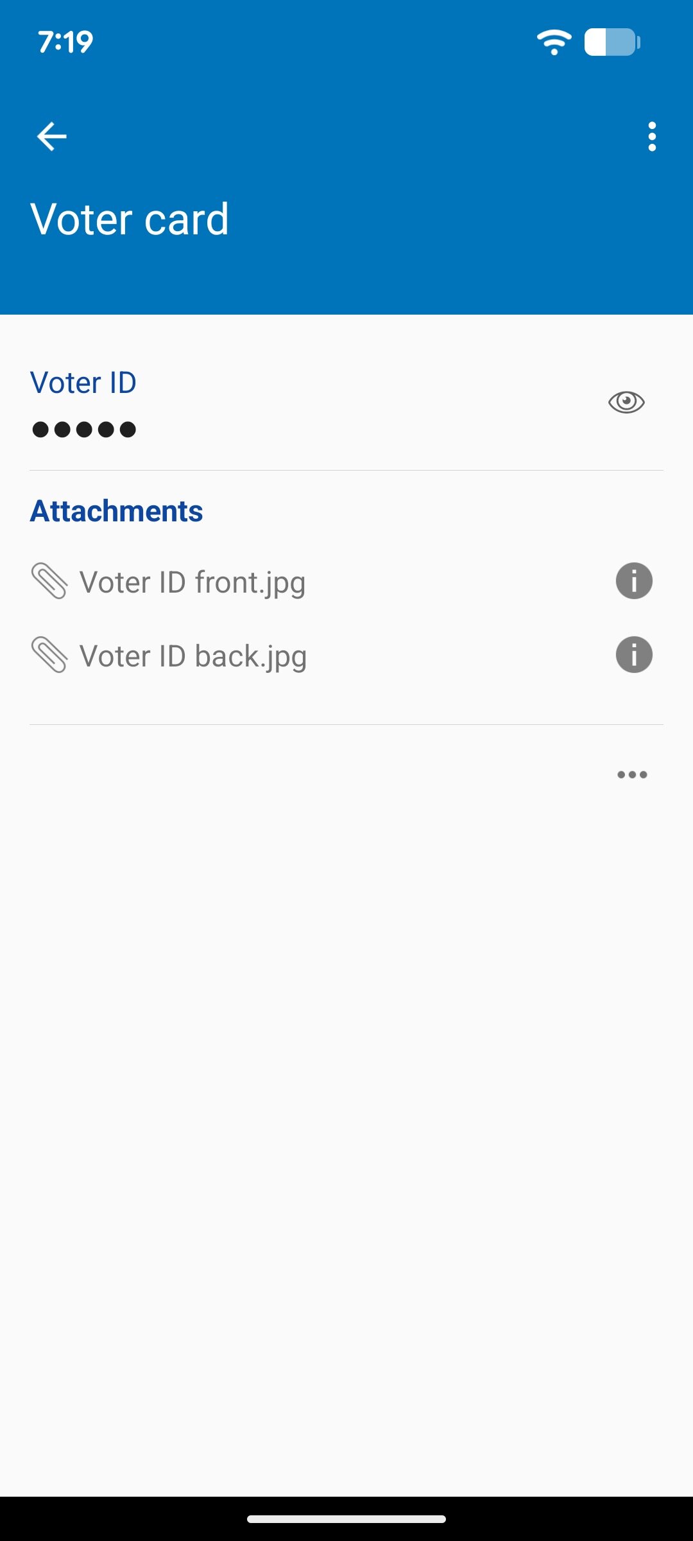
Task: Tap the 7:19 clock in status bar
Action: click(65, 42)
